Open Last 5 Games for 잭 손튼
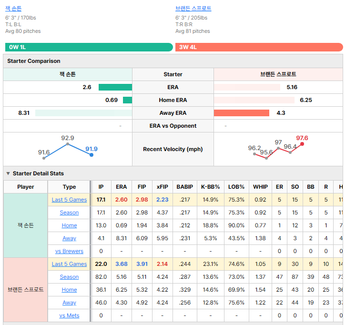Viewport: 346px width, 325px height. 69,200
